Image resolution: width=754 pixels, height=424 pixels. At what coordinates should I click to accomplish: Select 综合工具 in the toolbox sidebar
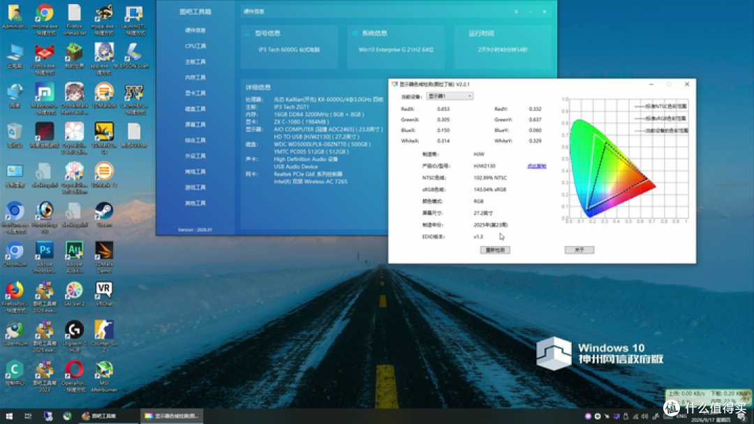195,140
